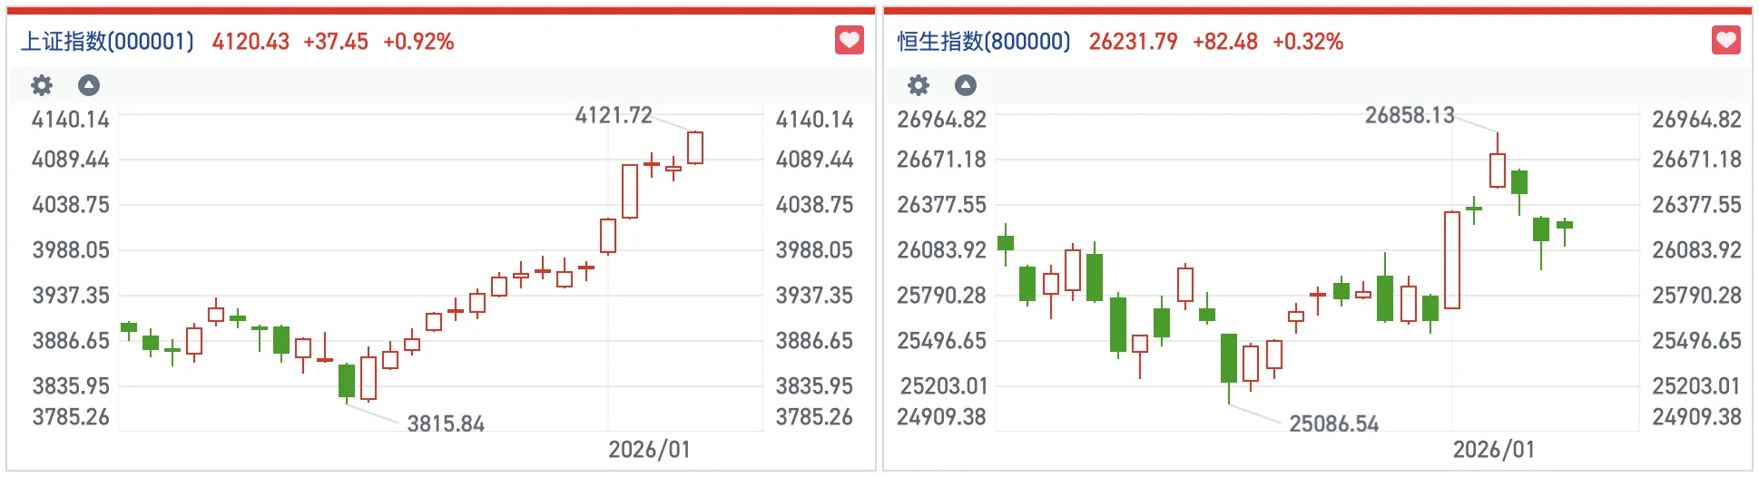Select latest red candle on 上证指数 chart
1759x477 pixels.
click(695, 148)
